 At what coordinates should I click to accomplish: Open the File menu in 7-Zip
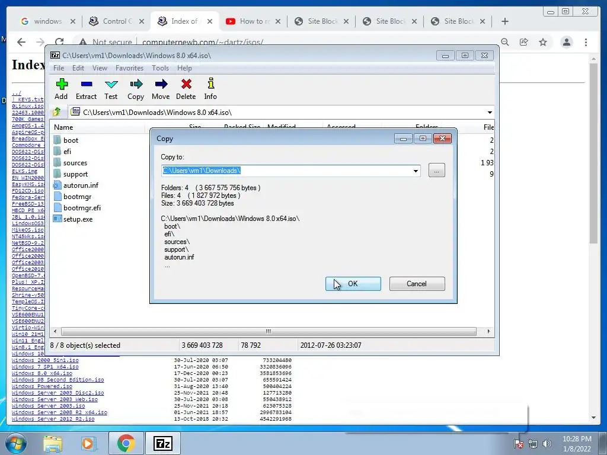tap(59, 68)
